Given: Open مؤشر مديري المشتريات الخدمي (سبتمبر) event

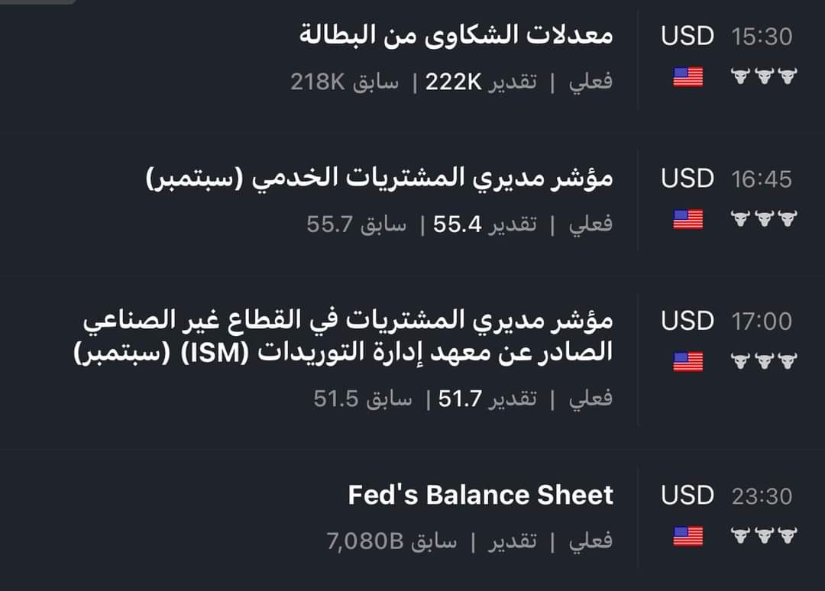Looking at the screenshot, I should pyautogui.click(x=380, y=179).
